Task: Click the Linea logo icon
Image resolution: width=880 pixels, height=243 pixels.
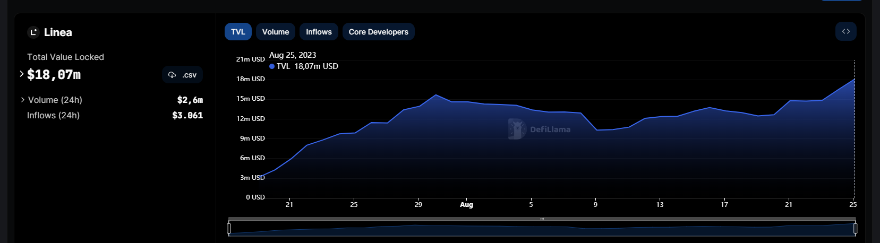Action: point(33,32)
